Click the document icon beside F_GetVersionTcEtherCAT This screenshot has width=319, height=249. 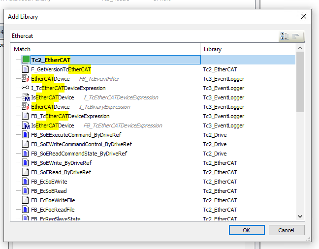pos(25,69)
